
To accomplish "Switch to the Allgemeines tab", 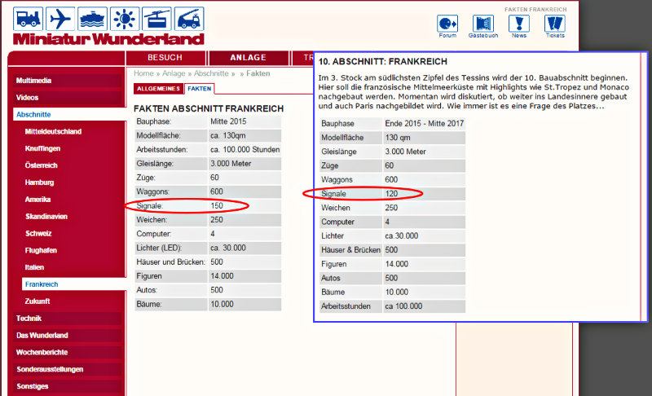I will click(158, 88).
